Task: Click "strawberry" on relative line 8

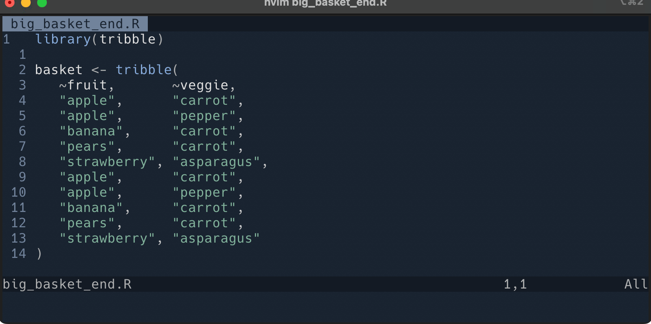Action: [107, 162]
